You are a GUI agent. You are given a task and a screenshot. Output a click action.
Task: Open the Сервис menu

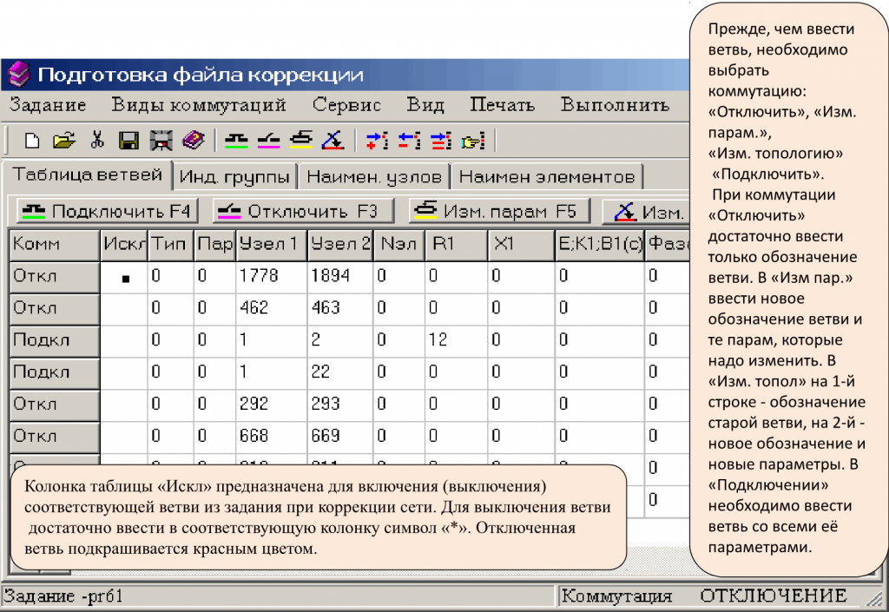(346, 104)
